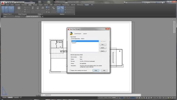Click the Open file icon in quick access toolbar
This screenshot has width=177, height=100.
(x=8, y=2)
